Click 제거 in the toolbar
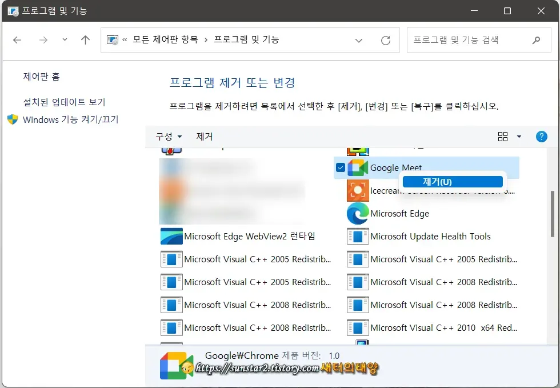This screenshot has height=388, width=560. [205, 137]
